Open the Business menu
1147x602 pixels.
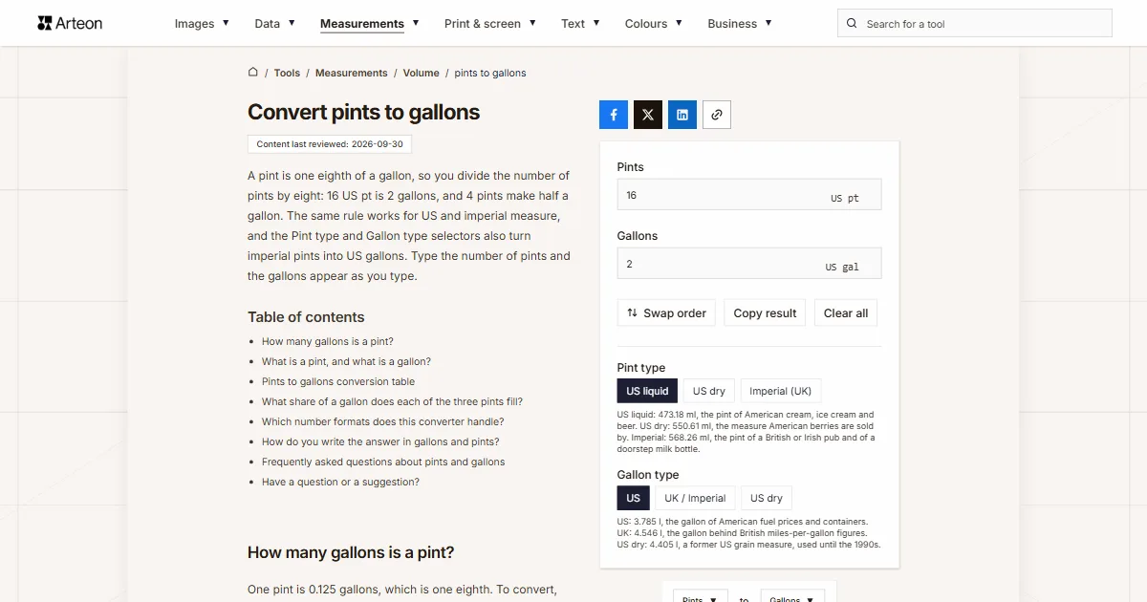740,24
